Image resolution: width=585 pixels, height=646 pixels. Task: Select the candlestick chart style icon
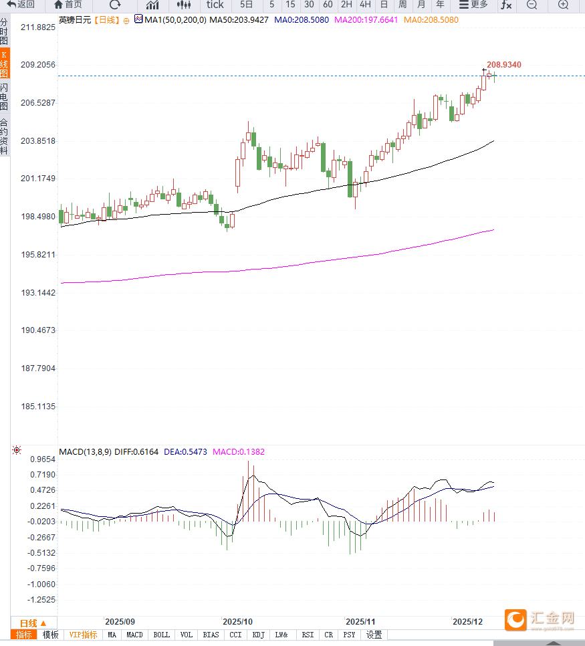184,5
